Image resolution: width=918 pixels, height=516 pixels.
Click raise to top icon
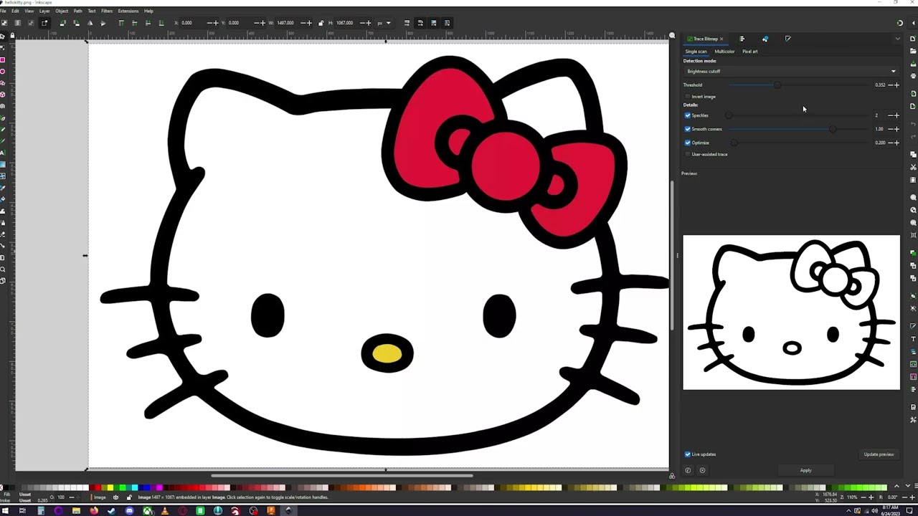(120, 23)
